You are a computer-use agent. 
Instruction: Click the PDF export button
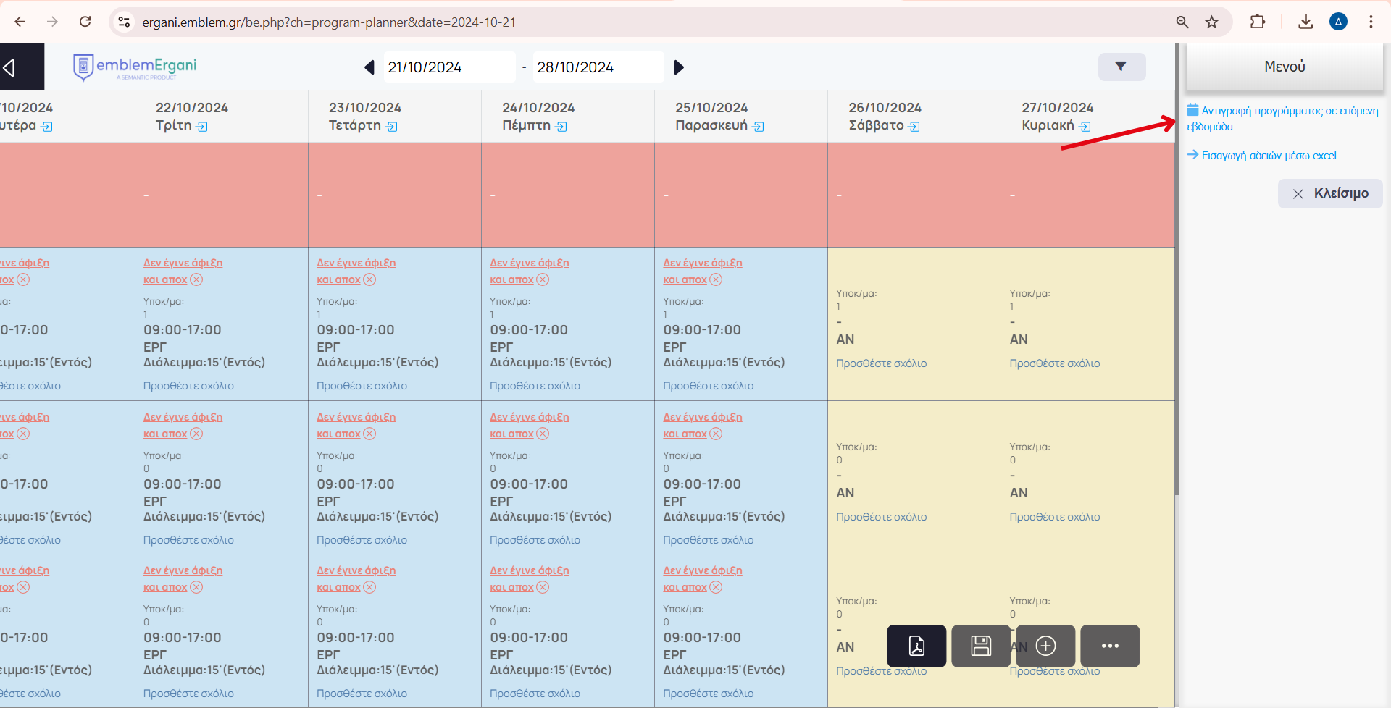tap(916, 646)
